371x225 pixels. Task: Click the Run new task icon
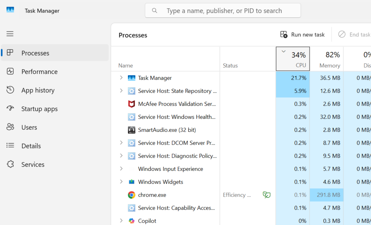click(284, 34)
